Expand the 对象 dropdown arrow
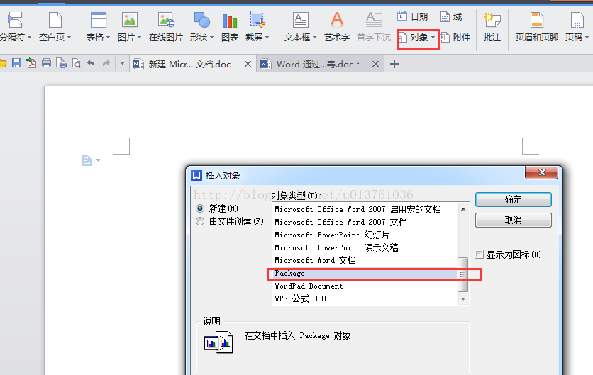The image size is (593, 375). [433, 38]
